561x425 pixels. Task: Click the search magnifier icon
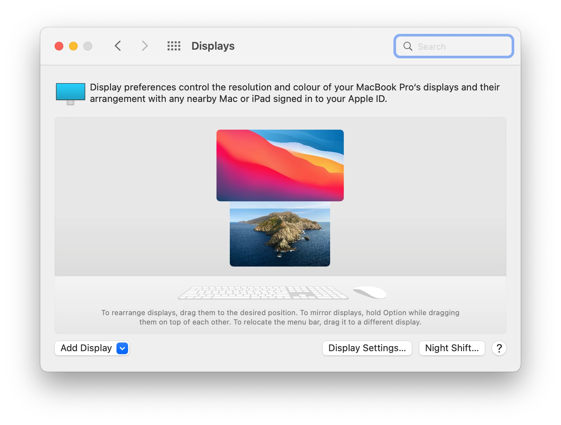click(x=408, y=46)
